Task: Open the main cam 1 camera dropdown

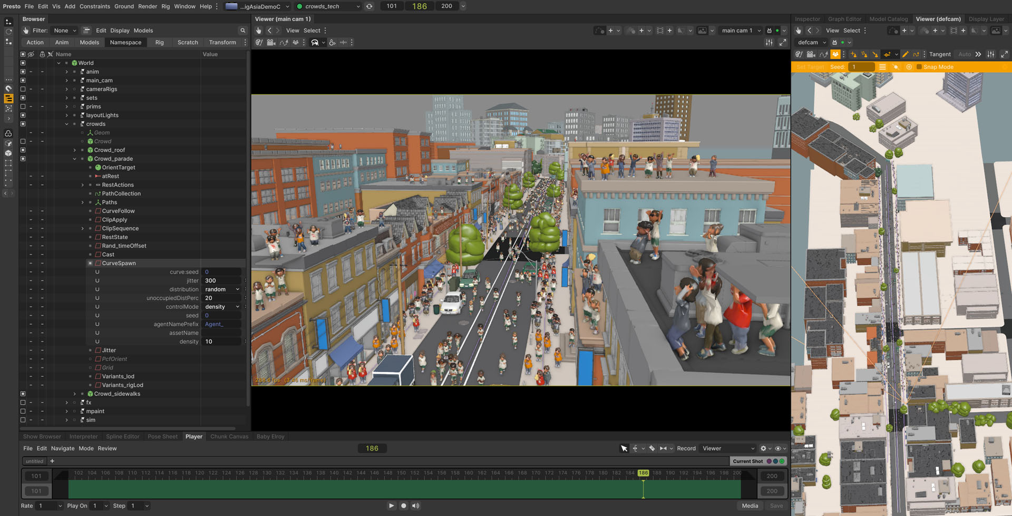Action: (741, 31)
